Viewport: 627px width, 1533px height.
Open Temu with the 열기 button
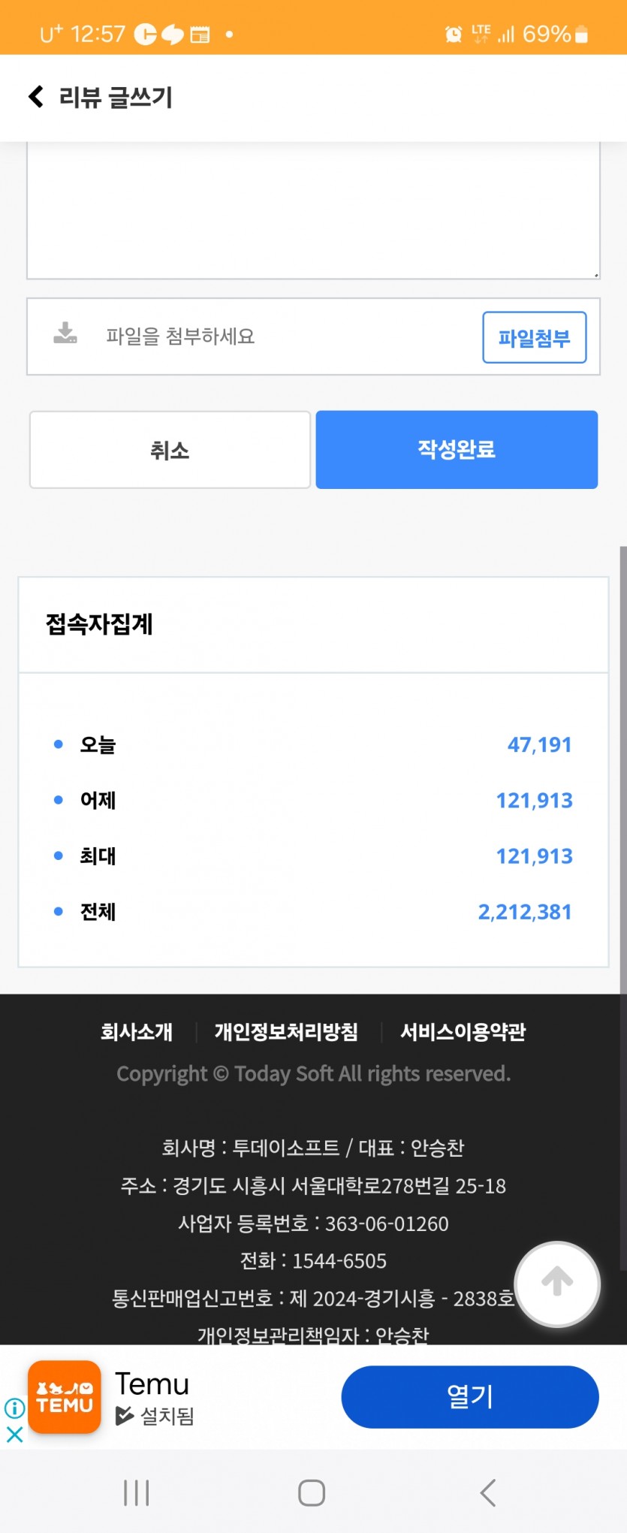tap(470, 1397)
